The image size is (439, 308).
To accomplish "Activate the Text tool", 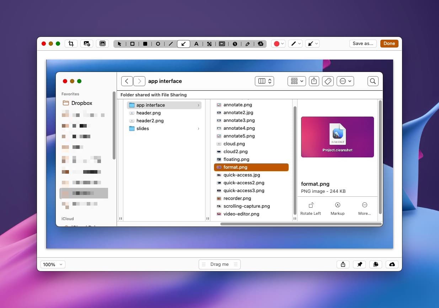I will click(196, 44).
